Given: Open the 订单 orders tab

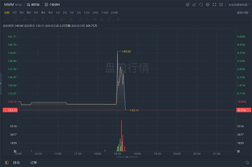Looking at the screenshot, I should coord(34,163).
